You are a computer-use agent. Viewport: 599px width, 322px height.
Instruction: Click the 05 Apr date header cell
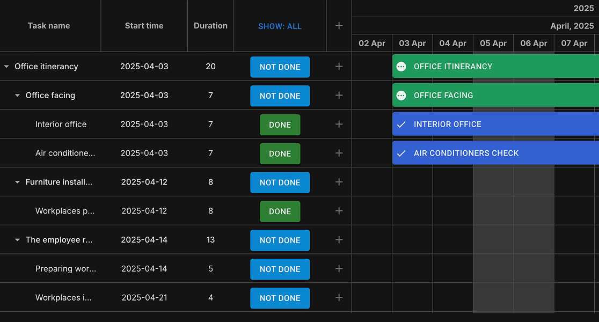493,43
